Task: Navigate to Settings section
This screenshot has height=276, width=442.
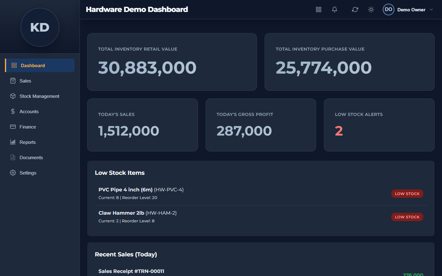Action: [40, 173]
